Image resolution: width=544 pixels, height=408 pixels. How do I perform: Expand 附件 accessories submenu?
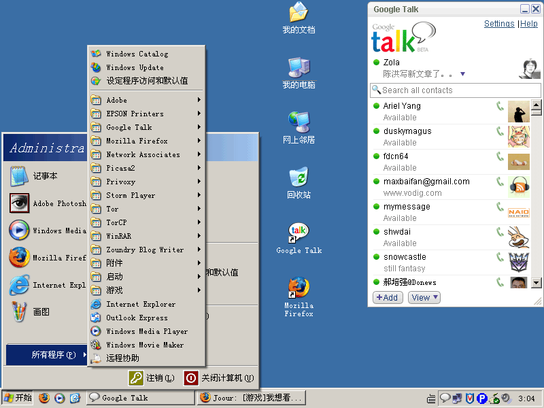[x=146, y=263]
